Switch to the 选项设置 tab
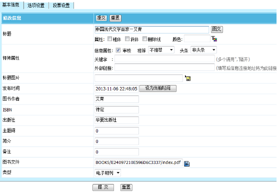This screenshot has width=277, height=196. pos(36,5)
